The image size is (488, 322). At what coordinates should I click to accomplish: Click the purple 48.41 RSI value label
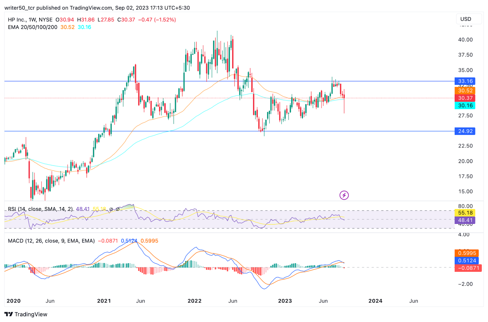(x=465, y=220)
